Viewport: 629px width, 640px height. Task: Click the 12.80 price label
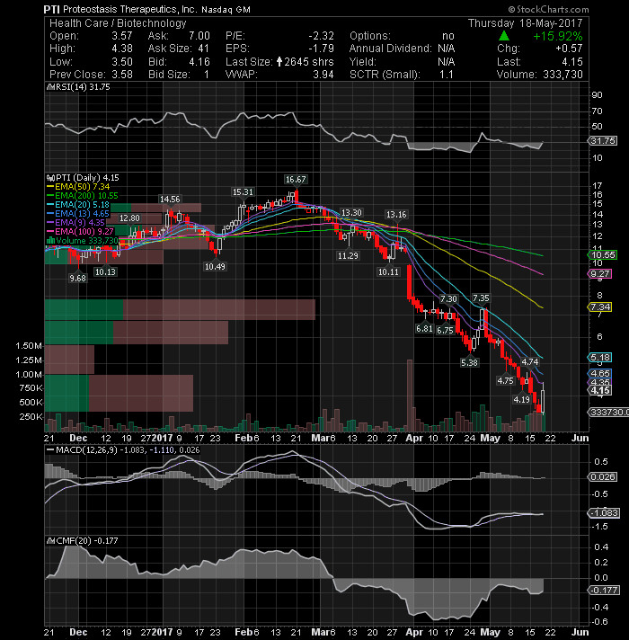point(129,218)
